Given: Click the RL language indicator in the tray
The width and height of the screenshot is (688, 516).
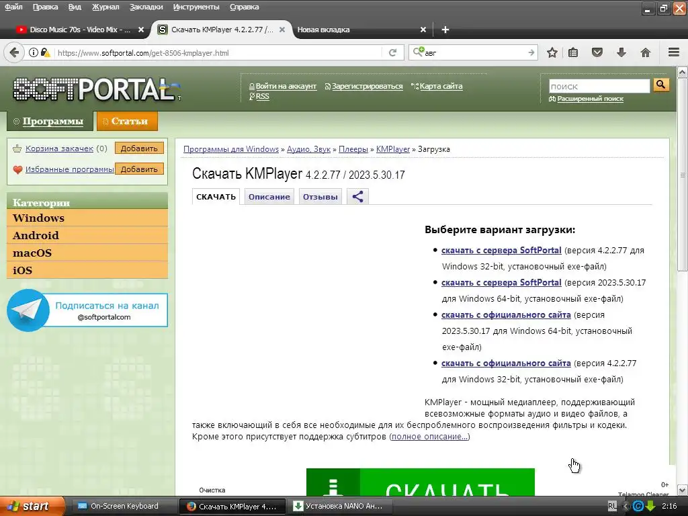Looking at the screenshot, I should 612,506.
